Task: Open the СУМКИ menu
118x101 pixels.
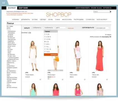Action: (57, 20)
